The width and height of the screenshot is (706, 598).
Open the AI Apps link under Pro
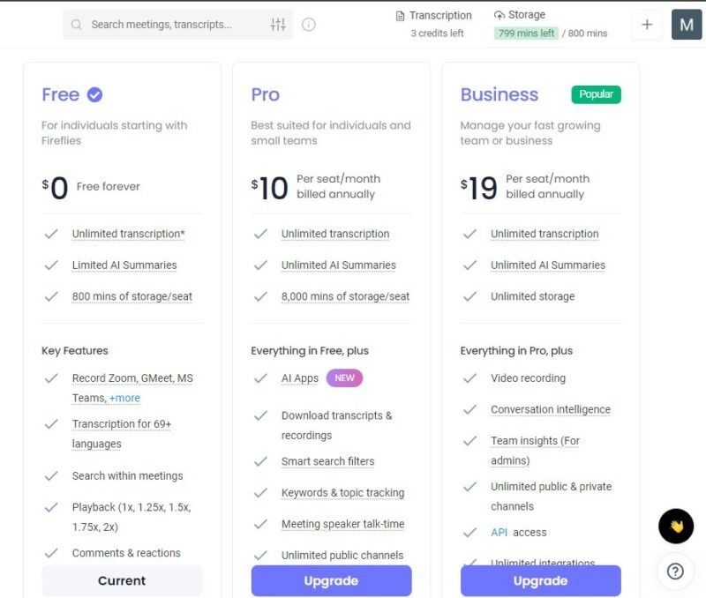coord(300,377)
